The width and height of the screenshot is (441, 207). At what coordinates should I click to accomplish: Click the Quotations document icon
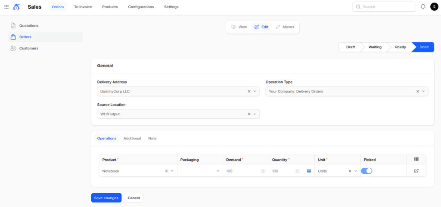[13, 25]
